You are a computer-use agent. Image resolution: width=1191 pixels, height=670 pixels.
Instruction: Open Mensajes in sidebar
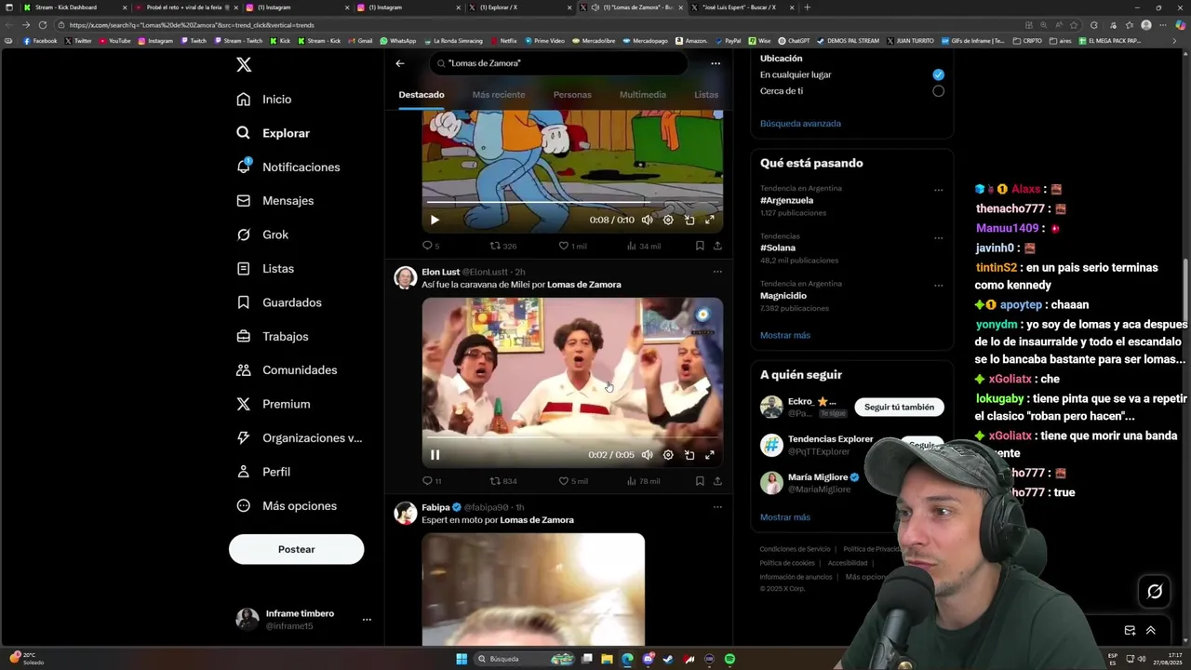click(275, 201)
